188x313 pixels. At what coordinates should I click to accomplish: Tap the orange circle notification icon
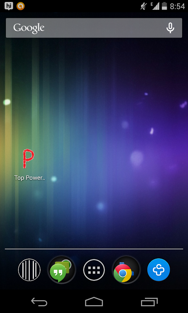click(20, 6)
